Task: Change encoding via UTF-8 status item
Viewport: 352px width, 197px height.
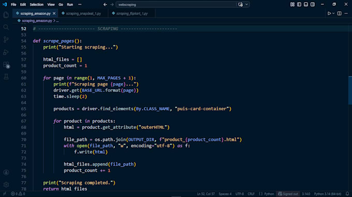Action: click(240, 194)
